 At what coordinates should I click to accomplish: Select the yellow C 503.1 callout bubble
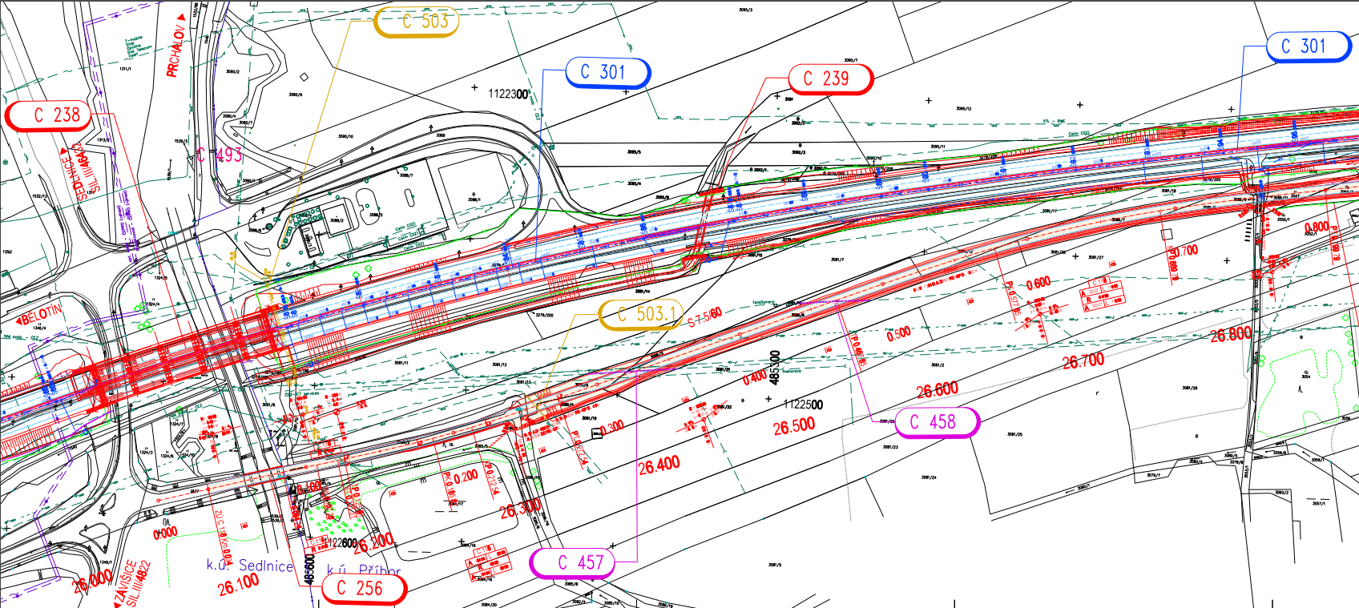(x=639, y=314)
